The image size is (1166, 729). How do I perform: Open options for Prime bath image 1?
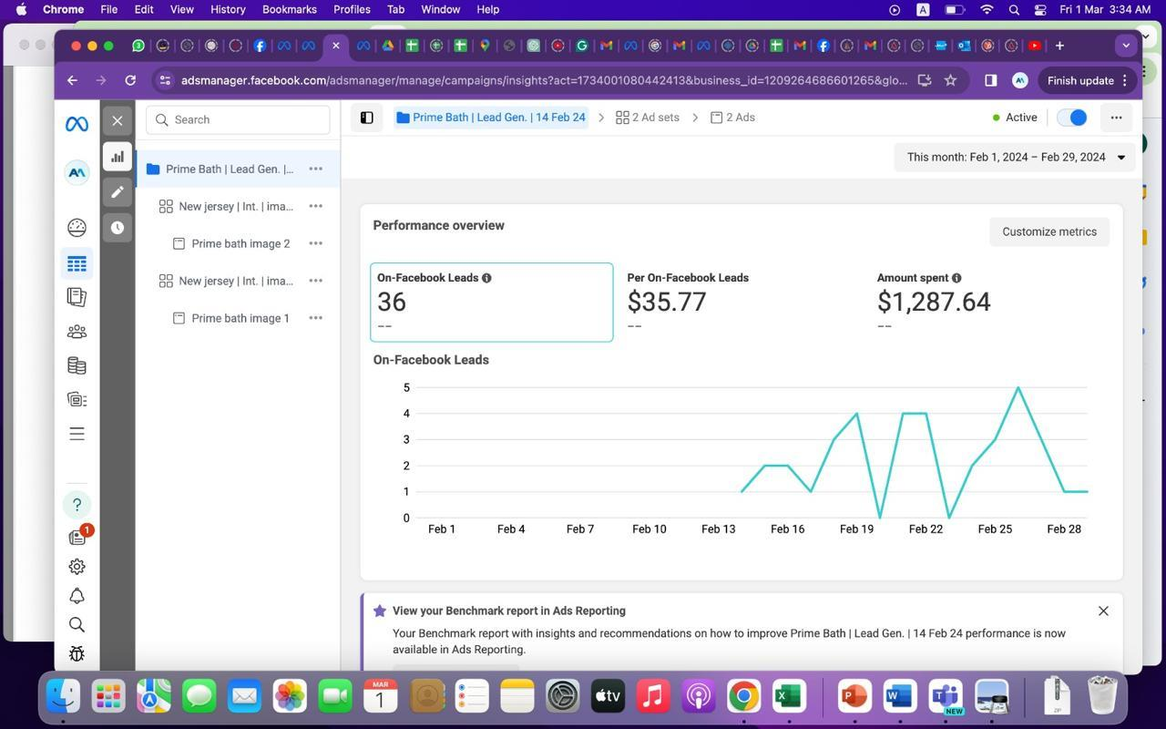coord(315,318)
